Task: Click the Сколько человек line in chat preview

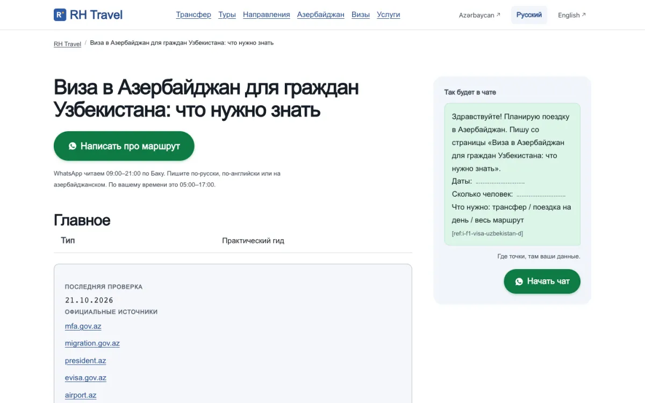Action: [x=508, y=194]
